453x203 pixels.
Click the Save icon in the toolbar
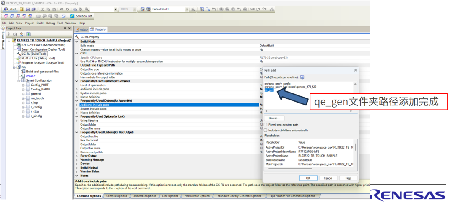[x=28, y=9]
